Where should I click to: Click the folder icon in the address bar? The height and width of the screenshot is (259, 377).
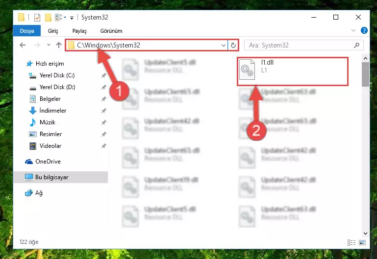(x=71, y=45)
